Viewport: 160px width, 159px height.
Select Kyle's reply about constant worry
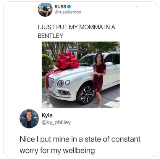click(x=80, y=145)
